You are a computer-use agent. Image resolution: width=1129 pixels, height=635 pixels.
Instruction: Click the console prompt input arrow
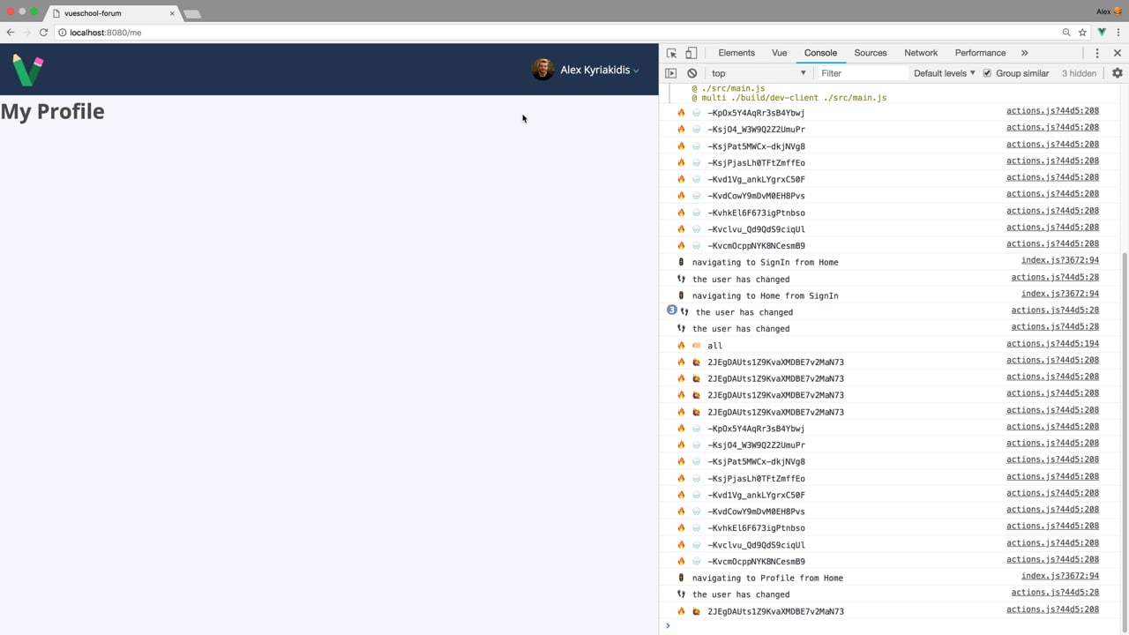(668, 625)
